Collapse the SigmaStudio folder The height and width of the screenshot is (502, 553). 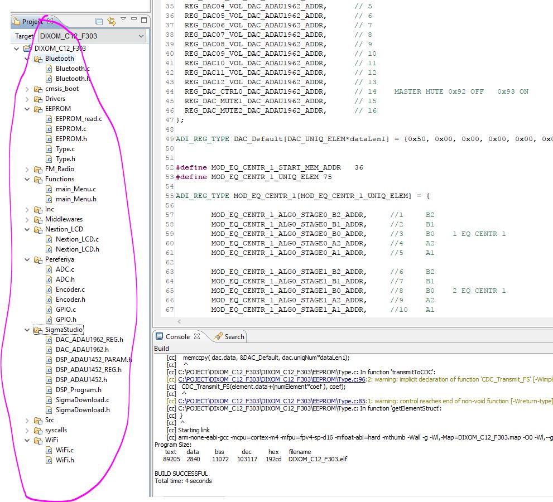click(x=28, y=330)
